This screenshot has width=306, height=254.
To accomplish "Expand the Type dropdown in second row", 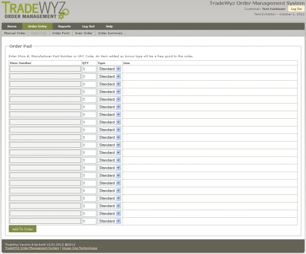I will (109, 76).
